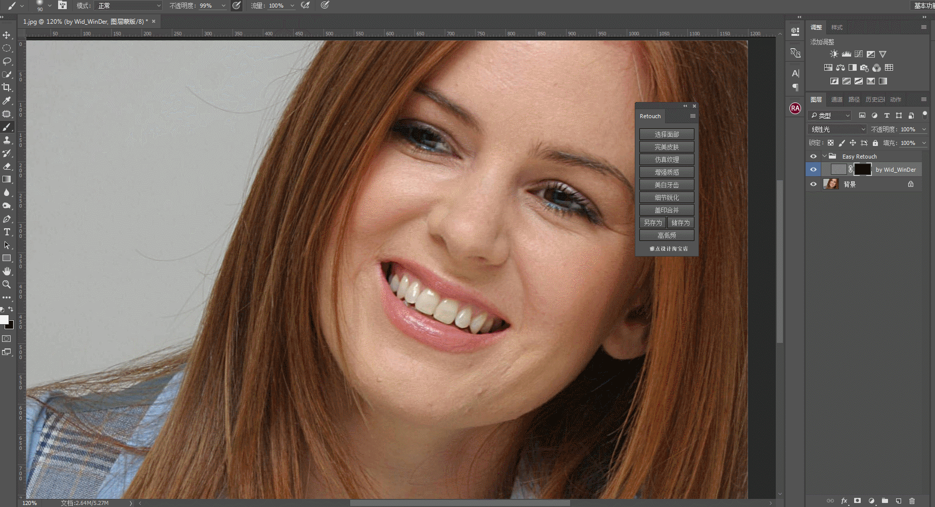The height and width of the screenshot is (507, 935).
Task: Delete layer using trash icon
Action: tap(912, 501)
